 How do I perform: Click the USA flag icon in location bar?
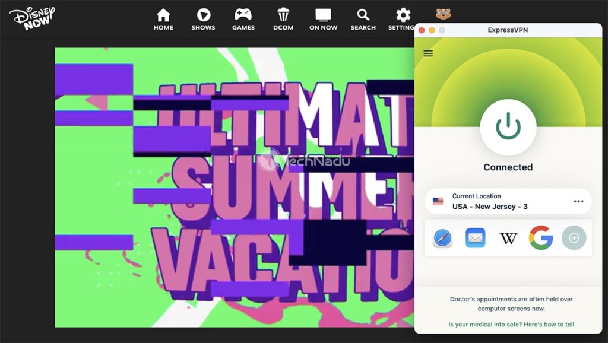(x=438, y=201)
